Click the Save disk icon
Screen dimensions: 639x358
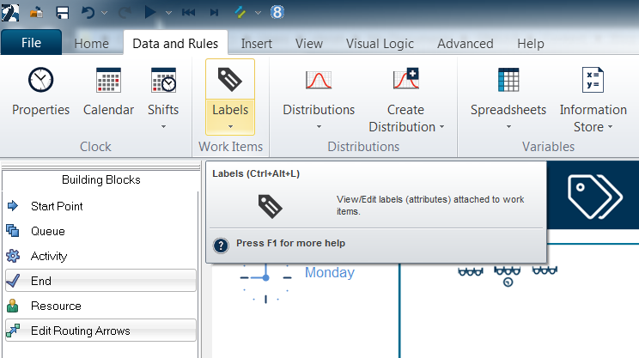click(63, 13)
